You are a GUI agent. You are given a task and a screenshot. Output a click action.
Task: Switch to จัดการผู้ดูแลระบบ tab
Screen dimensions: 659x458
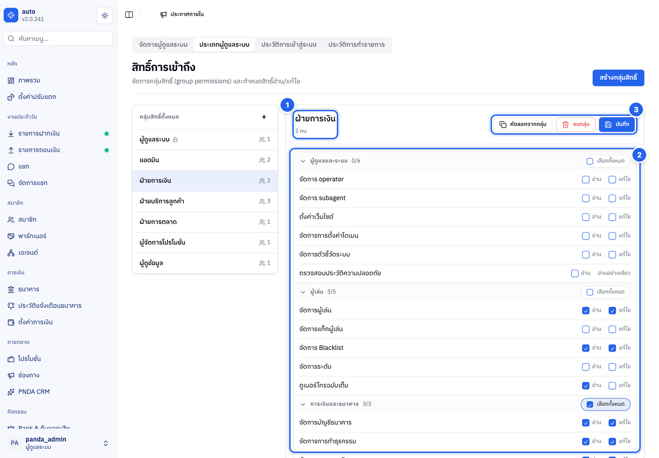tap(163, 45)
